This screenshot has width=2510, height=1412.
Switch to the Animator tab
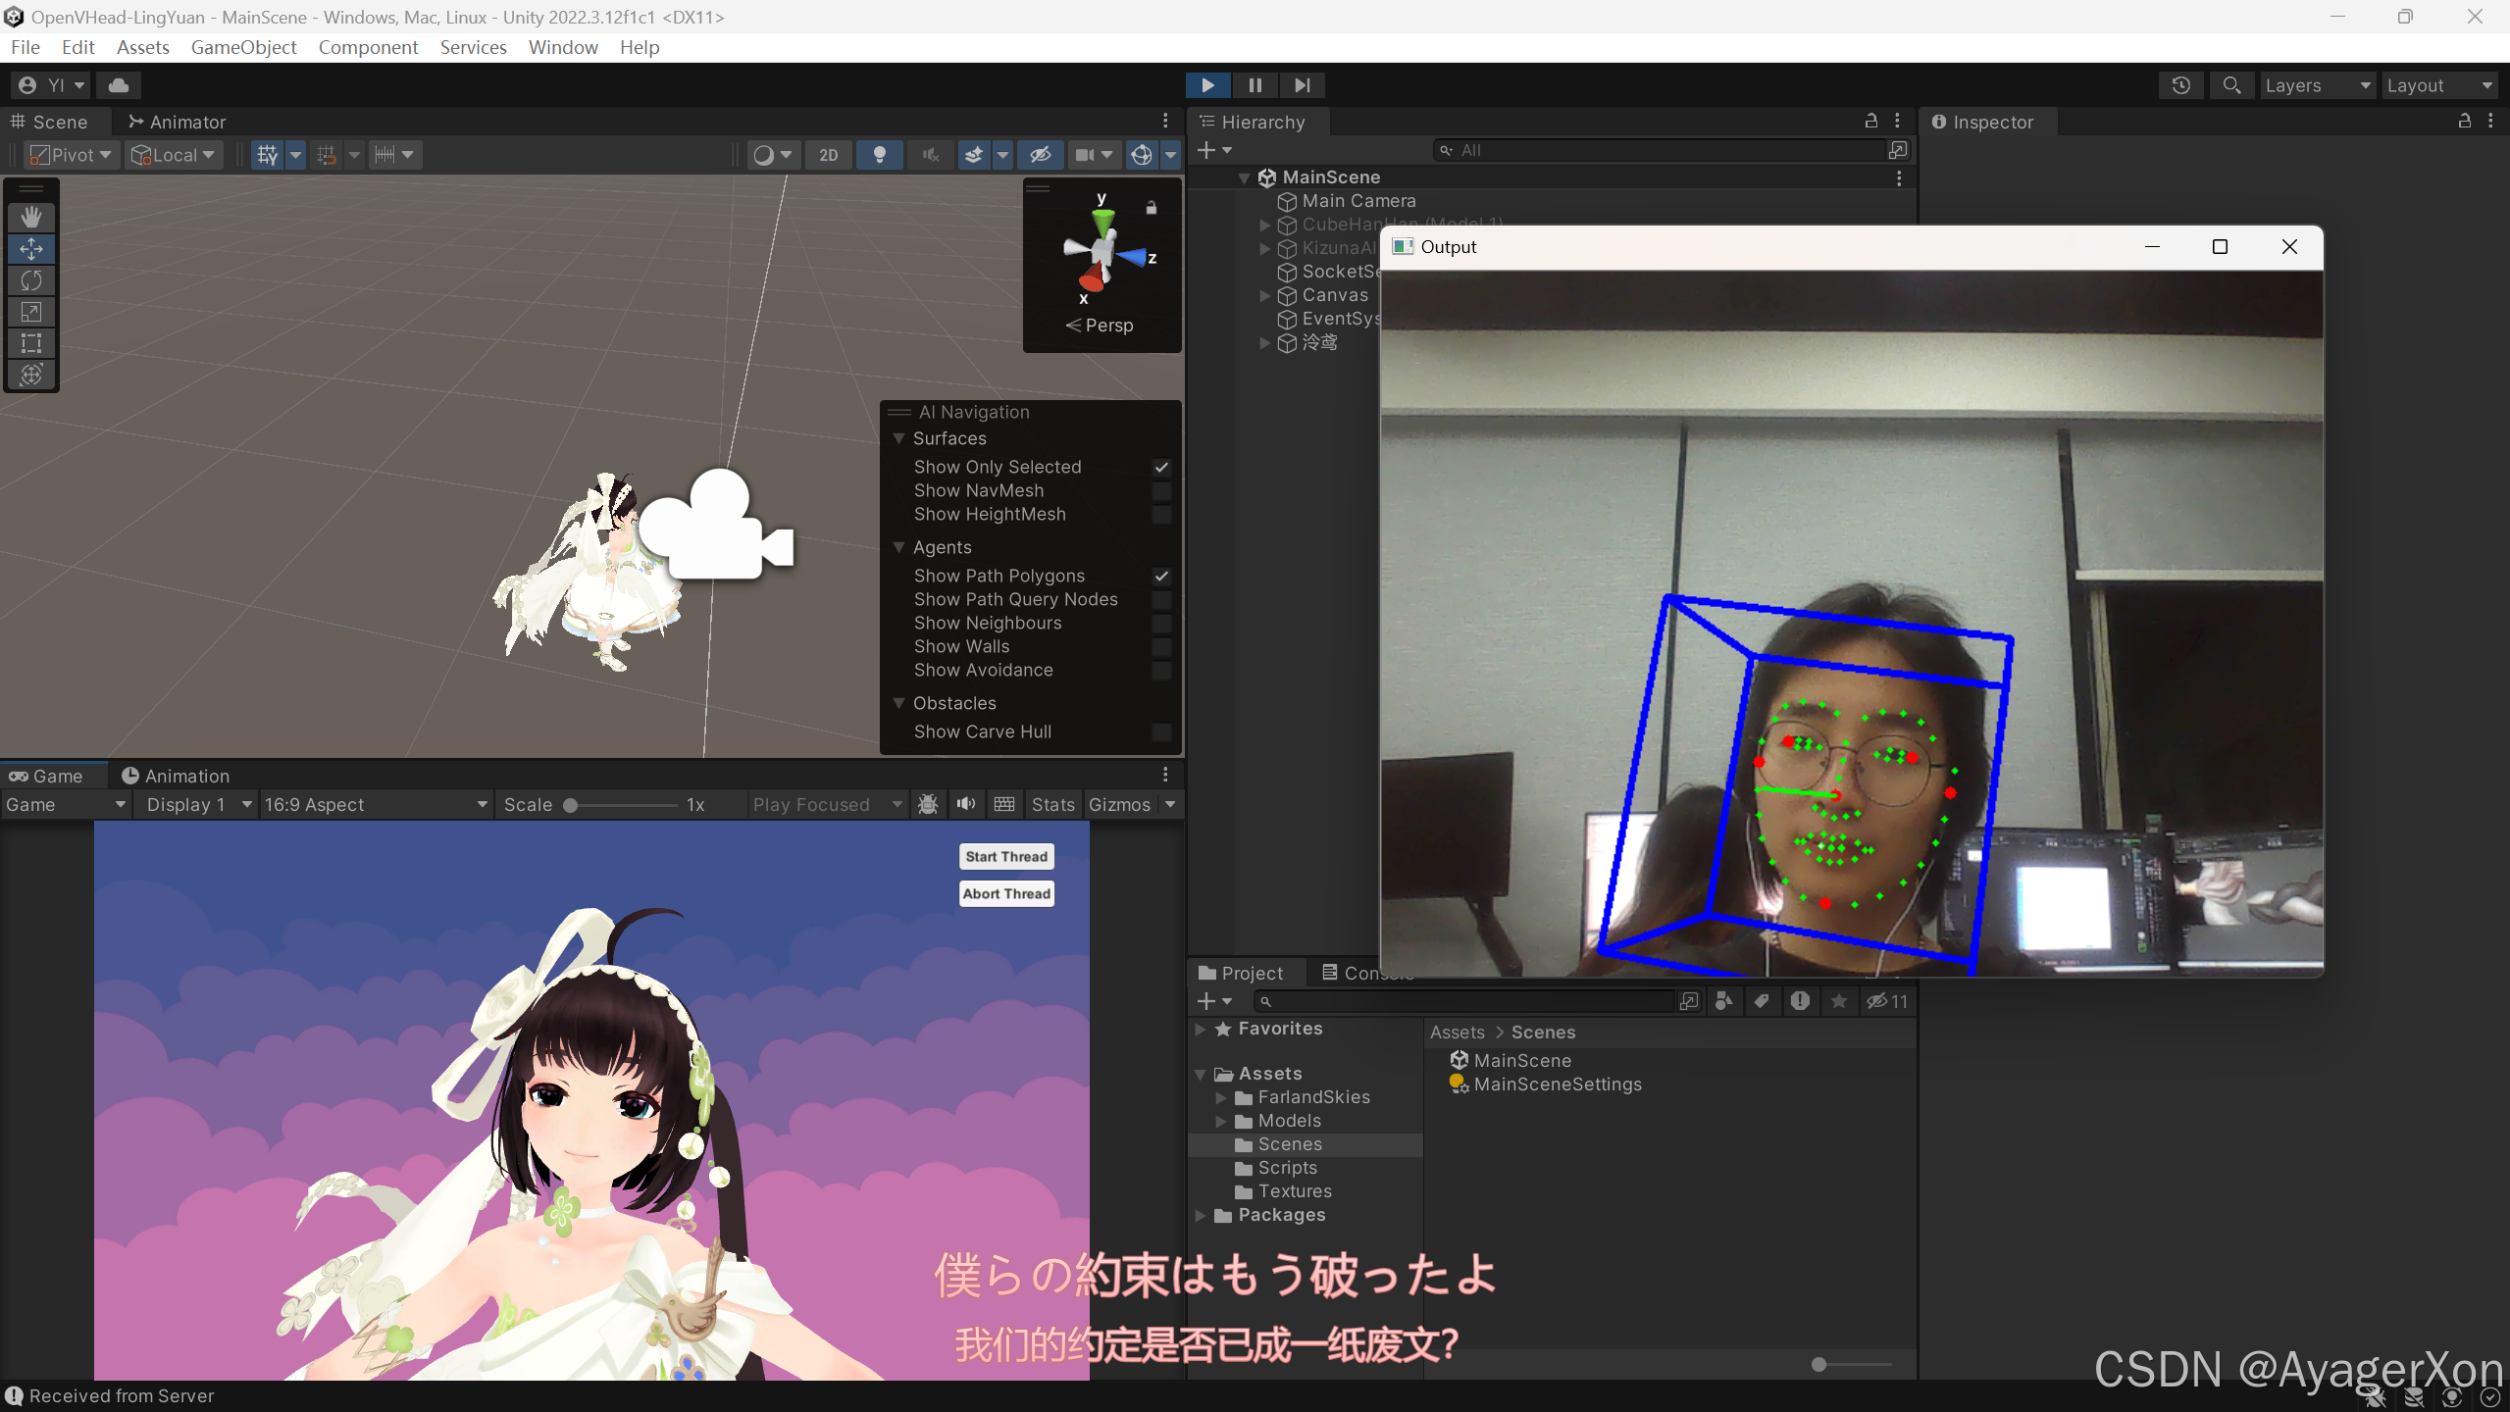[x=177, y=122]
